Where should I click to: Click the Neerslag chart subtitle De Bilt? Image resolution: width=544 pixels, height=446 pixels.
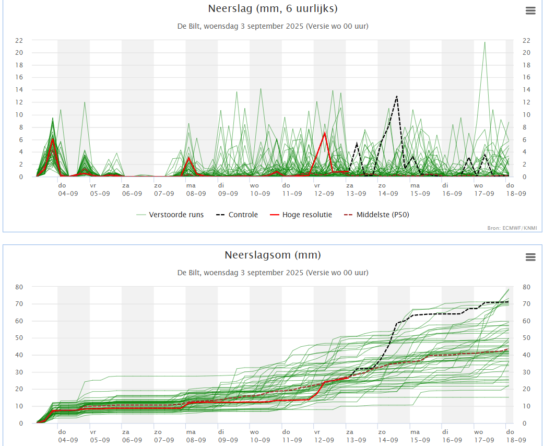coord(273,27)
